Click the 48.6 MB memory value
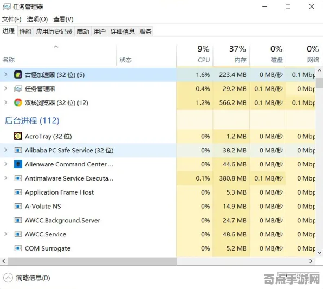The width and height of the screenshot is (323, 289). pos(235,234)
